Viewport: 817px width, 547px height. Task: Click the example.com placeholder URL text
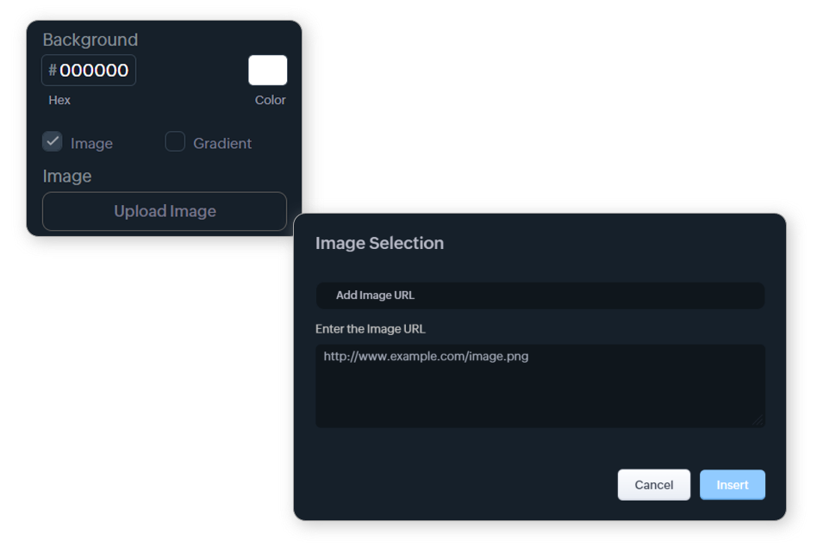pyautogui.click(x=426, y=356)
